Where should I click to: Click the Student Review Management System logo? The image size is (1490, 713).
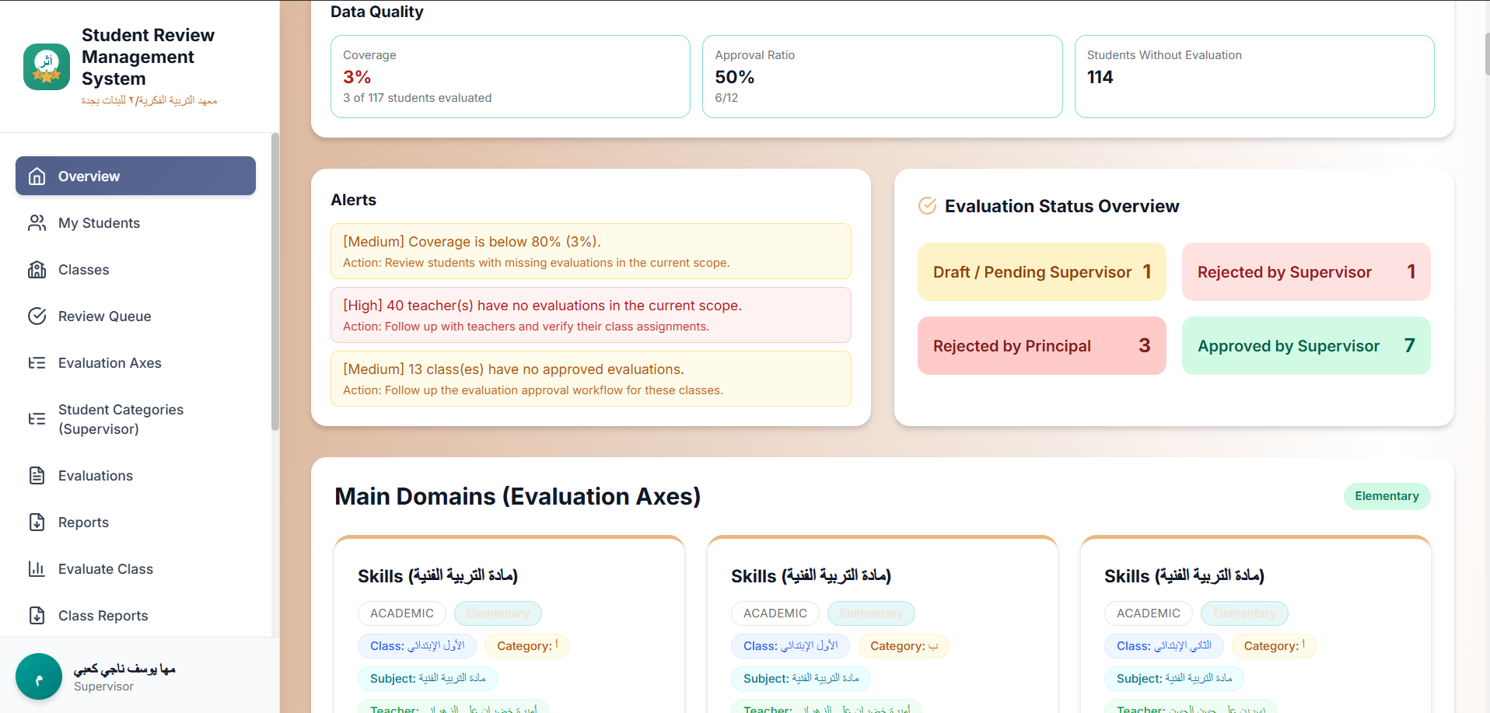pyautogui.click(x=46, y=66)
